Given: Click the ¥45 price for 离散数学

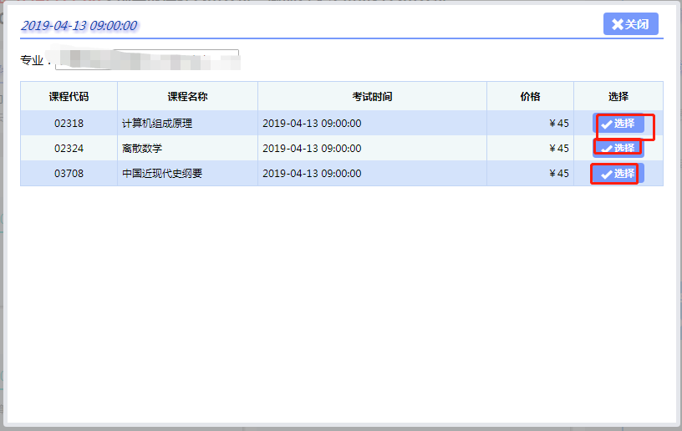Looking at the screenshot, I should point(559,149).
